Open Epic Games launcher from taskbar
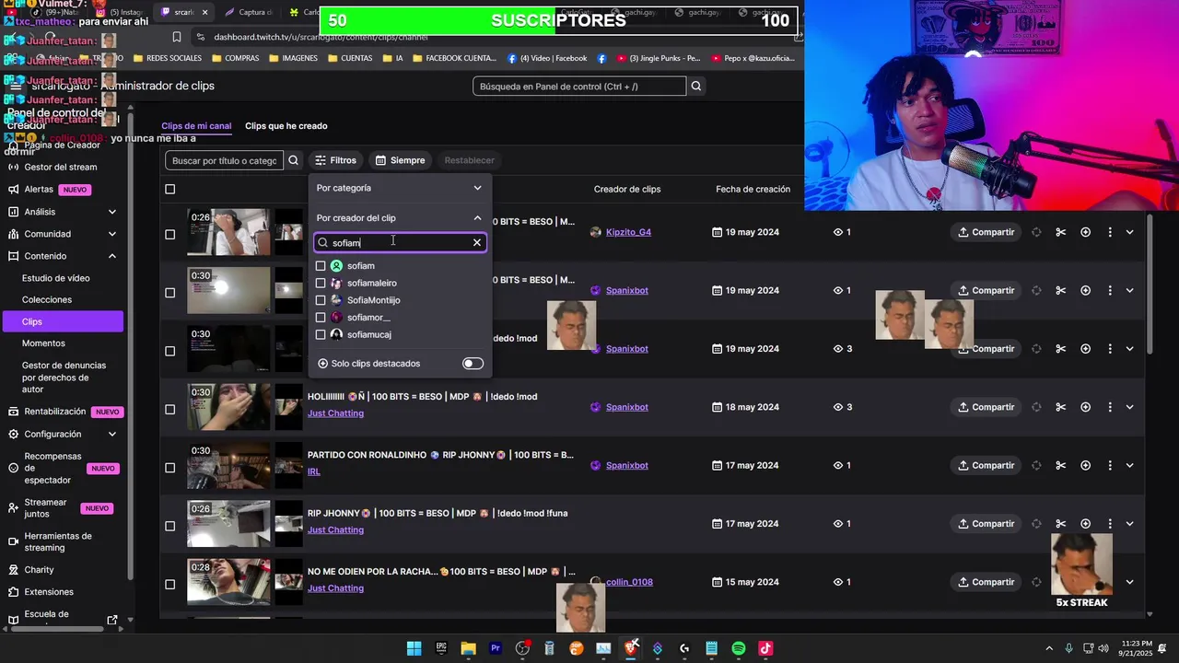The image size is (1179, 663). tap(441, 648)
